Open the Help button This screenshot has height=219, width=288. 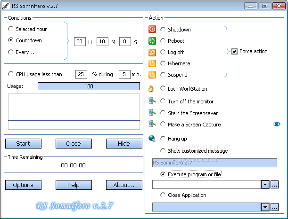pyautogui.click(x=74, y=185)
